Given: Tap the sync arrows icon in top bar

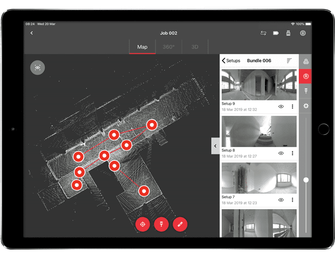Looking at the screenshot, I should (263, 33).
